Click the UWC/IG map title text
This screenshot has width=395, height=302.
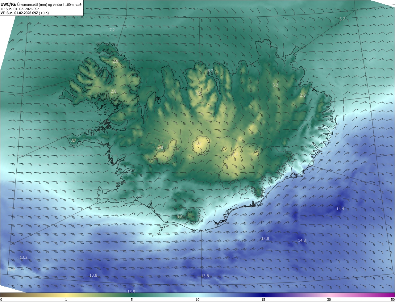coord(41,4)
